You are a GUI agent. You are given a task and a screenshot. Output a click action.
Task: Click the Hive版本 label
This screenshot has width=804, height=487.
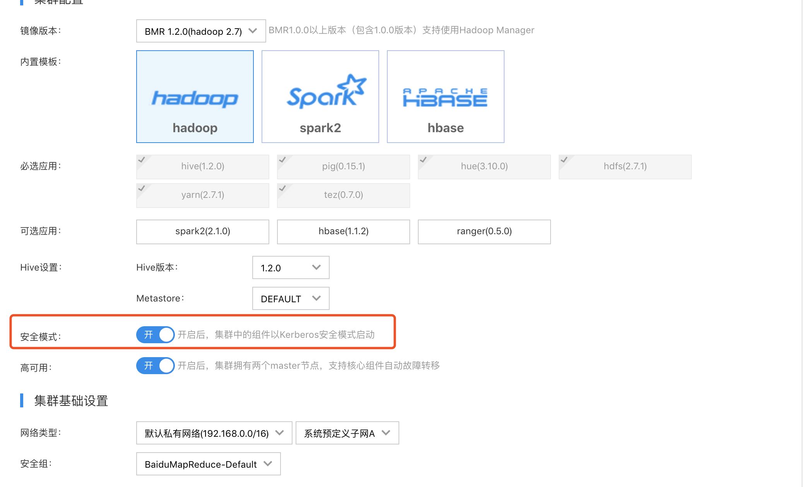coord(157,267)
